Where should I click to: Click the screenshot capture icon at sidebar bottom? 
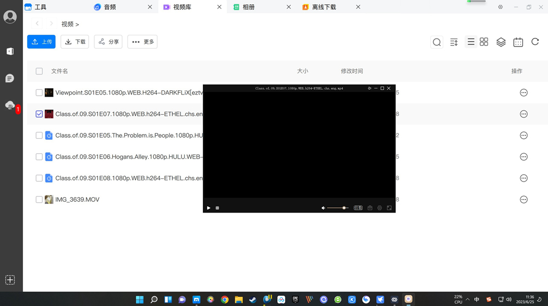[10, 280]
